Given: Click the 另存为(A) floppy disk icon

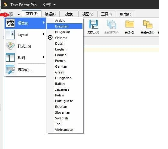Looking at the screenshot, I should [x=93, y=24].
